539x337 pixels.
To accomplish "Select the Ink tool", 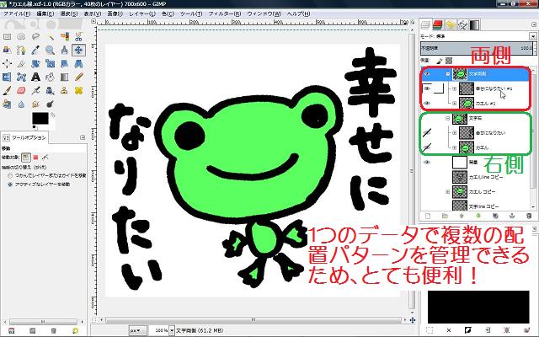I will click(x=51, y=90).
